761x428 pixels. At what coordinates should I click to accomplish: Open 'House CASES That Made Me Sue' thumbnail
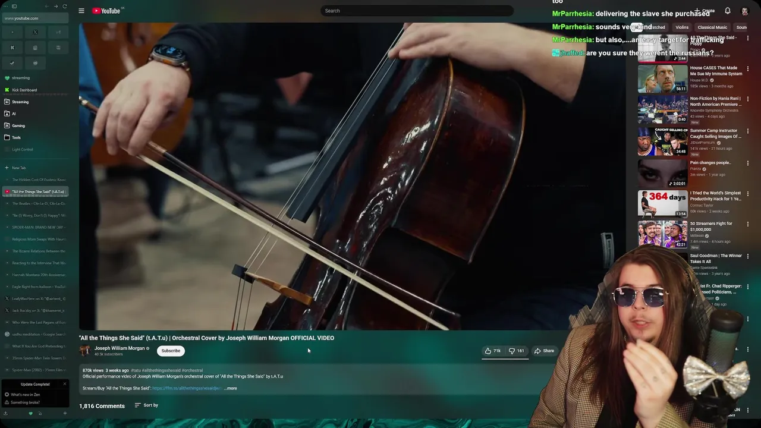662,78
